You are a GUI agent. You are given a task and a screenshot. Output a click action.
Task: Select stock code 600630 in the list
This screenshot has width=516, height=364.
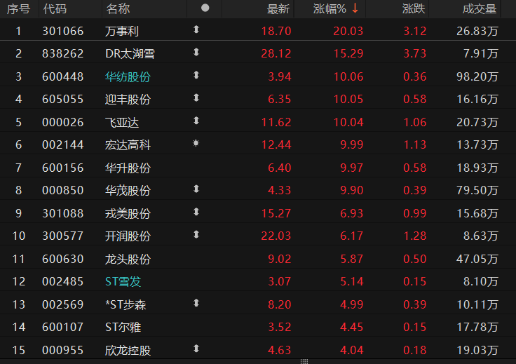click(x=63, y=259)
